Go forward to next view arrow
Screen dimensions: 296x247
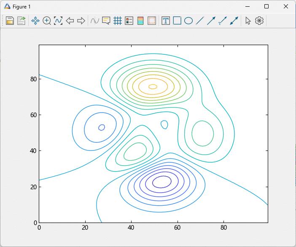point(81,21)
